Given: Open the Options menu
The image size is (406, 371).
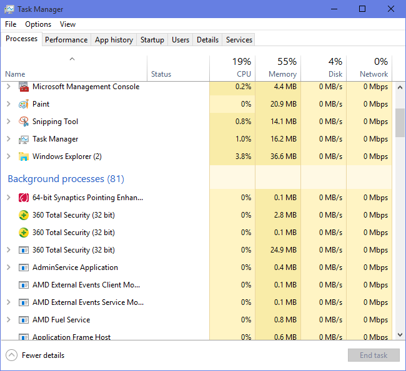Looking at the screenshot, I should 38,24.
